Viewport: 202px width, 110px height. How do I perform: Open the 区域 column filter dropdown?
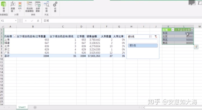tap(173, 30)
